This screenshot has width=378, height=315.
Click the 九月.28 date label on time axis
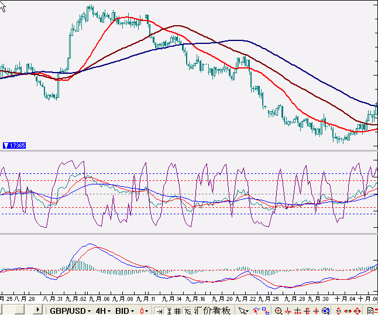click(x=294, y=299)
